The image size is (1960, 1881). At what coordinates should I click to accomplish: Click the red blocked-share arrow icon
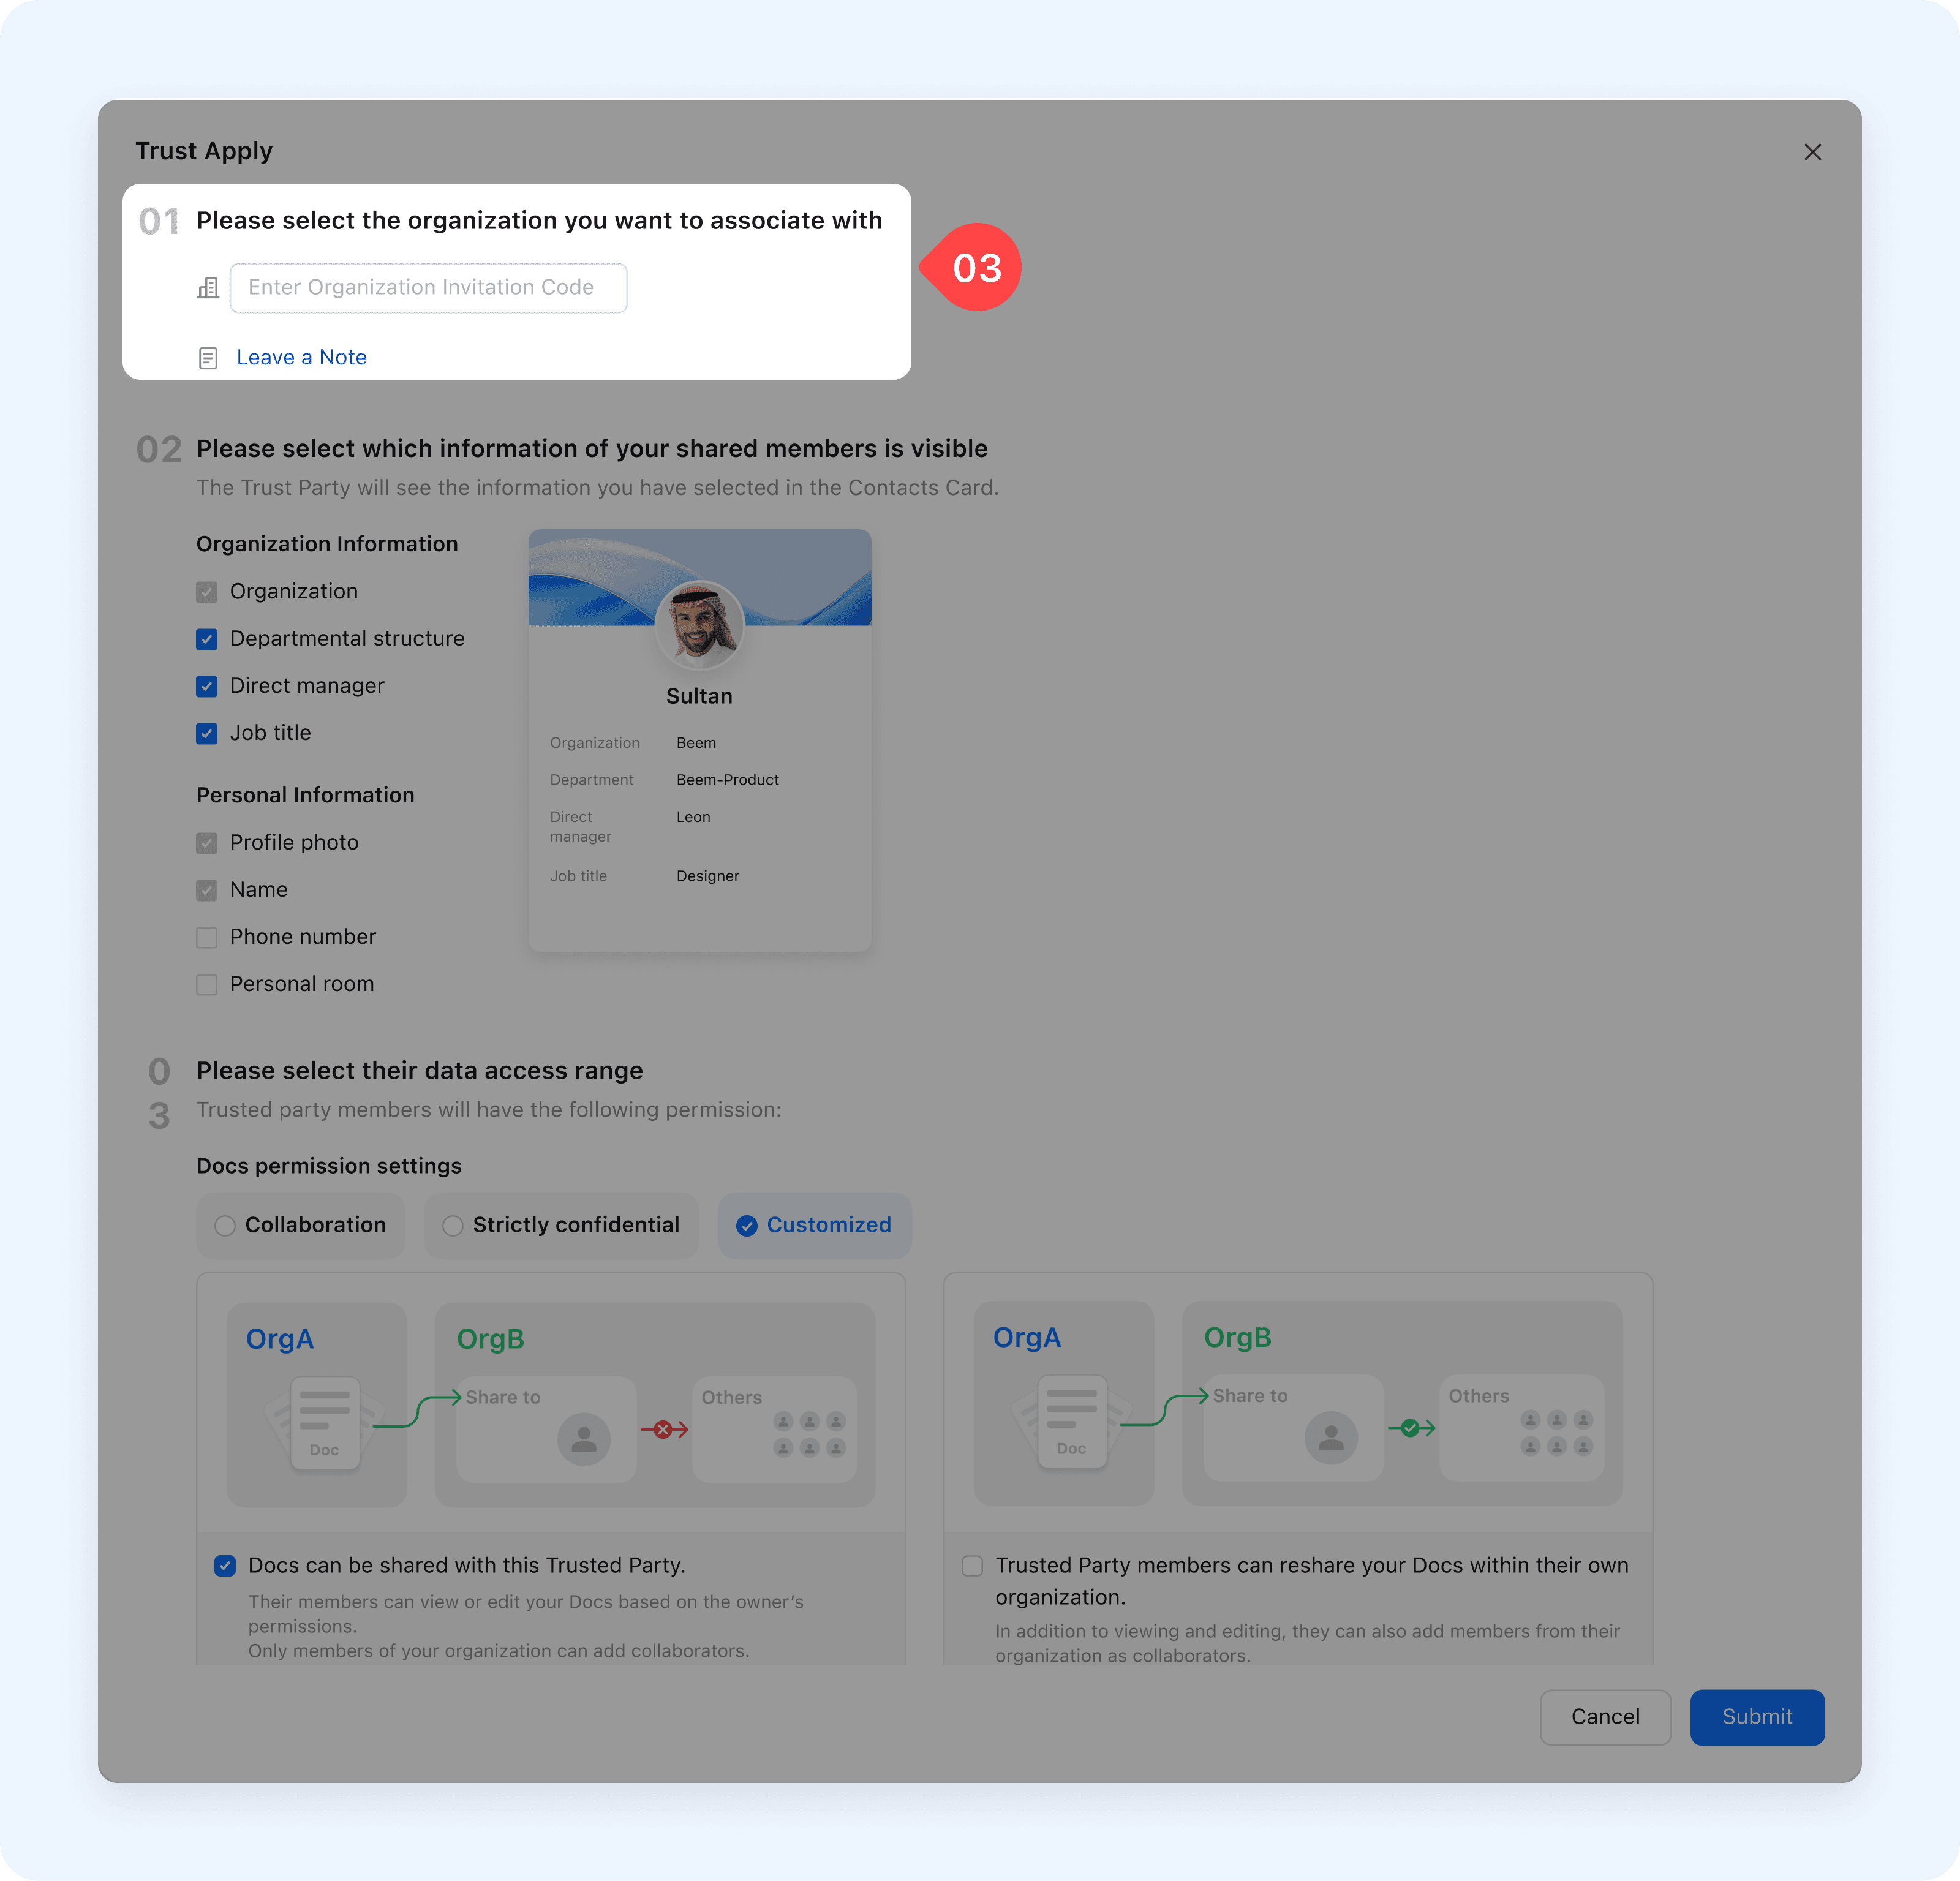[x=664, y=1430]
